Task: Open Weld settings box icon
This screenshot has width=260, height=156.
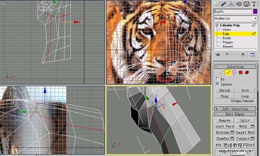Action: click(x=252, y=126)
